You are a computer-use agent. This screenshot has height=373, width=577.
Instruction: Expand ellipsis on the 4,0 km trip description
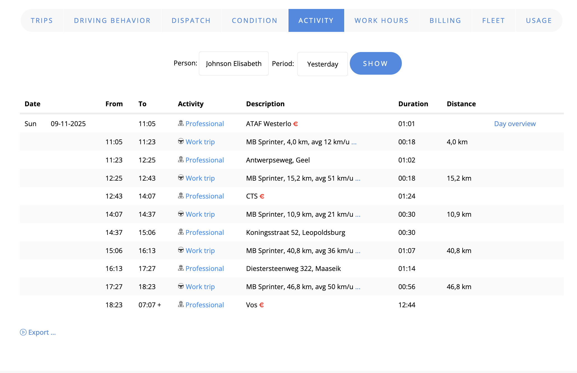tap(354, 142)
